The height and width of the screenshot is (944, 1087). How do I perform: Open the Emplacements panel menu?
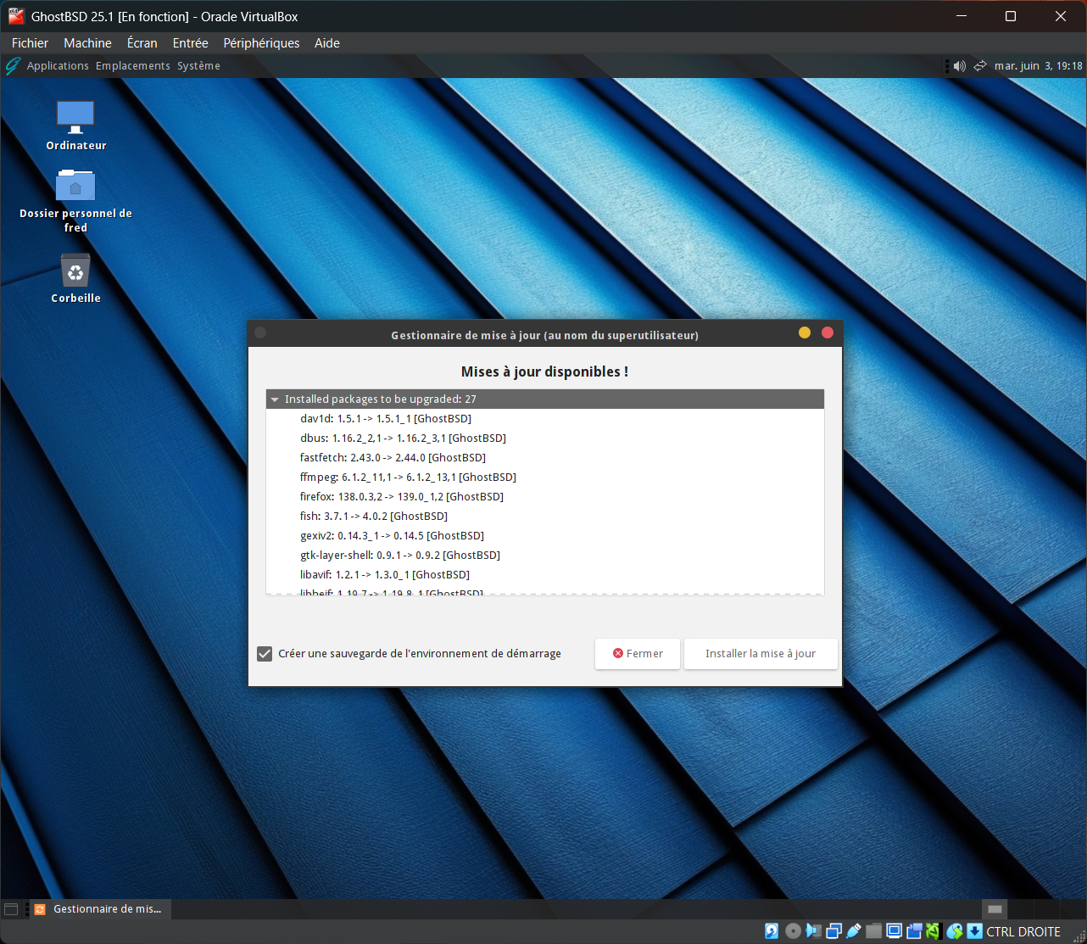tap(132, 66)
